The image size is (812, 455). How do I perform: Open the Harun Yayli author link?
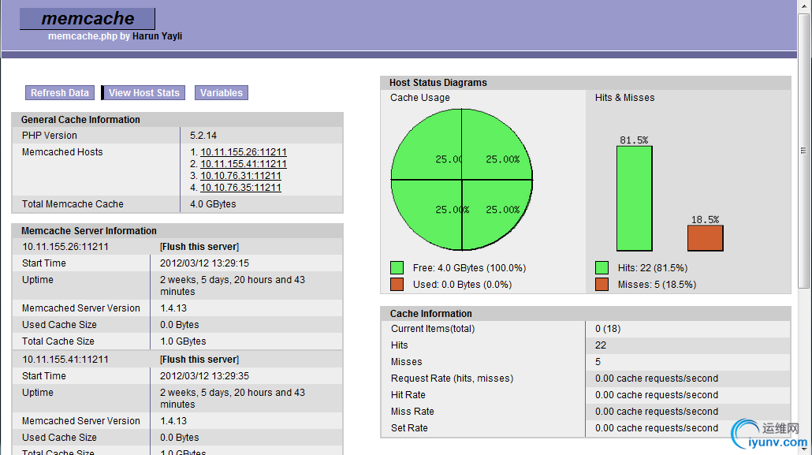tap(157, 36)
